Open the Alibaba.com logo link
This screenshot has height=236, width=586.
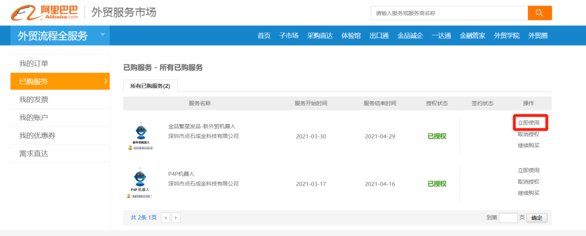click(x=44, y=12)
